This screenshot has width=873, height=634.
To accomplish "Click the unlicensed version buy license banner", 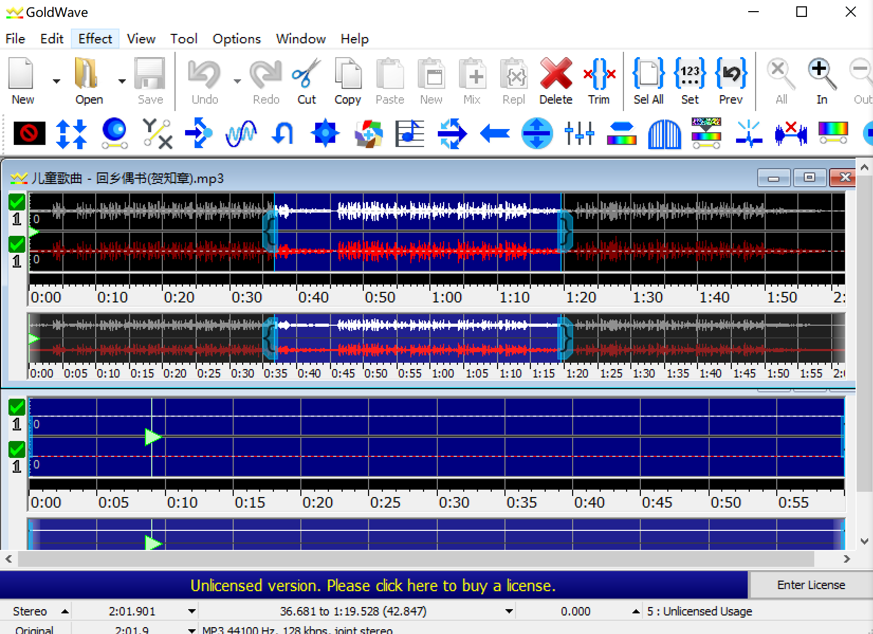I will (373, 585).
